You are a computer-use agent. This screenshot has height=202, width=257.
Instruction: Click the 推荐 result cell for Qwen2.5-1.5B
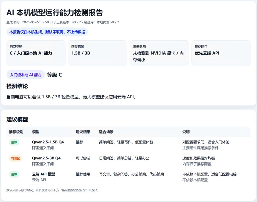80,142
